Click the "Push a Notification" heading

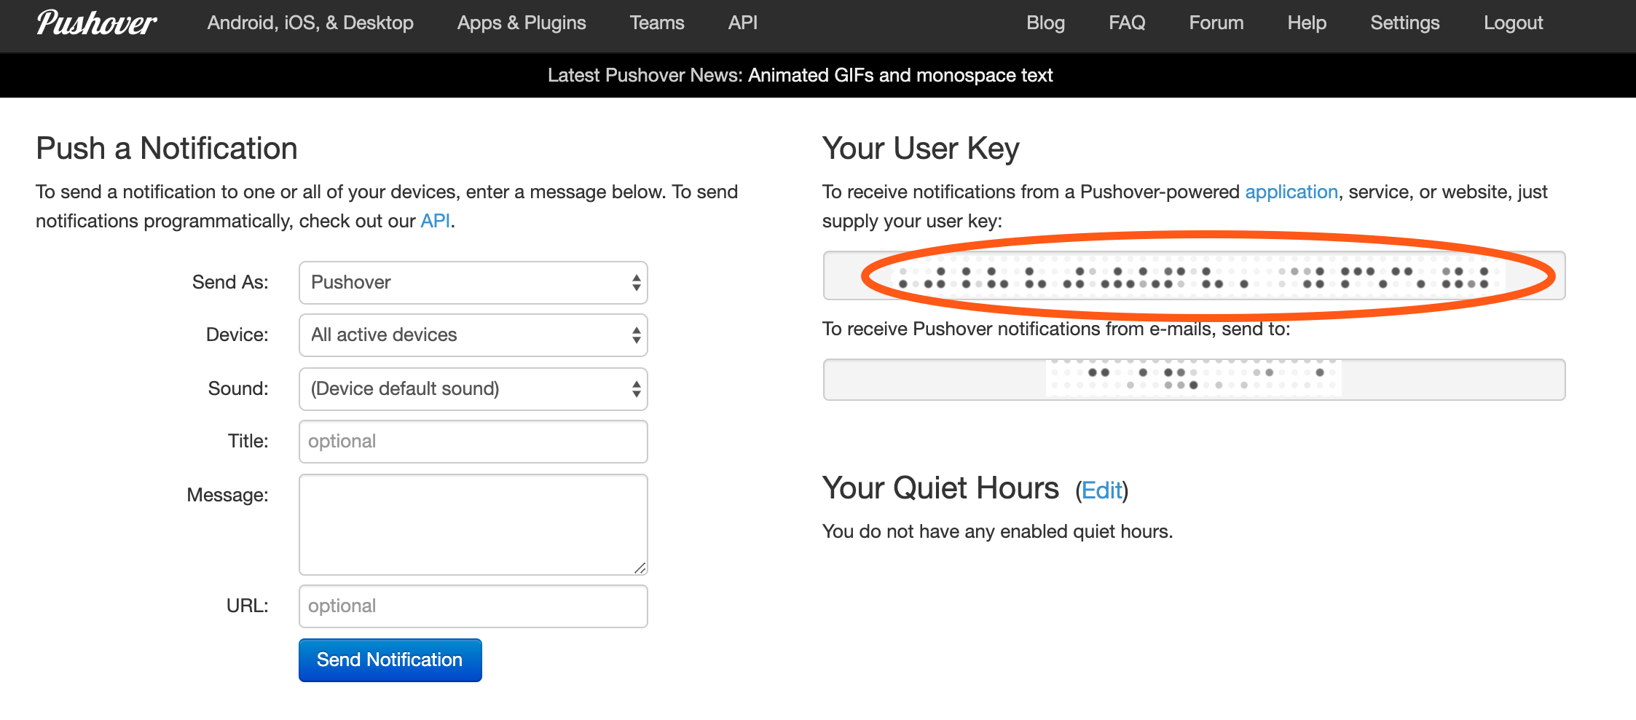(167, 149)
